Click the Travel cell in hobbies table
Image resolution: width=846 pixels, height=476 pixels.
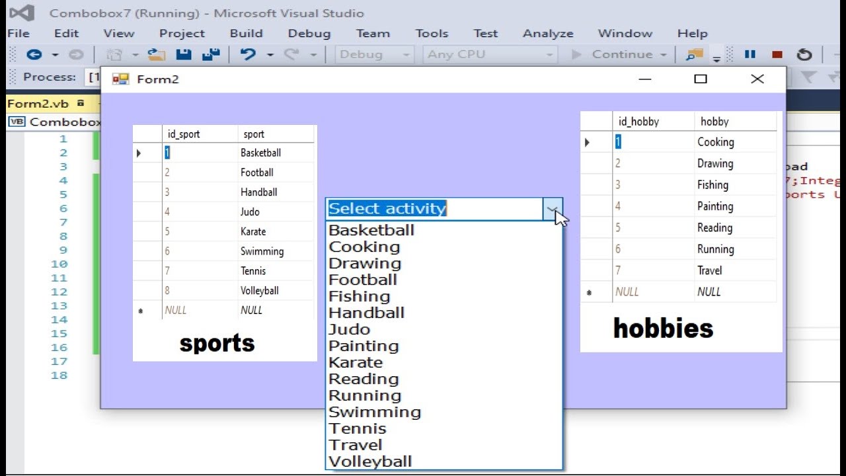[x=735, y=270]
